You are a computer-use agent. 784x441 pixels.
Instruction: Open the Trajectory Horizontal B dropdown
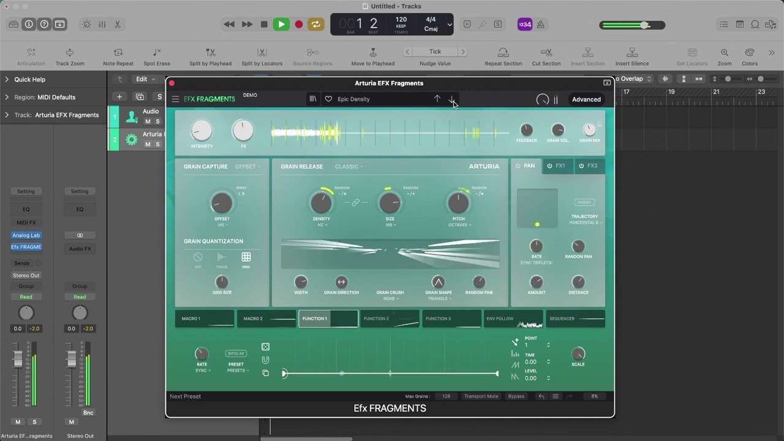pyautogui.click(x=586, y=222)
